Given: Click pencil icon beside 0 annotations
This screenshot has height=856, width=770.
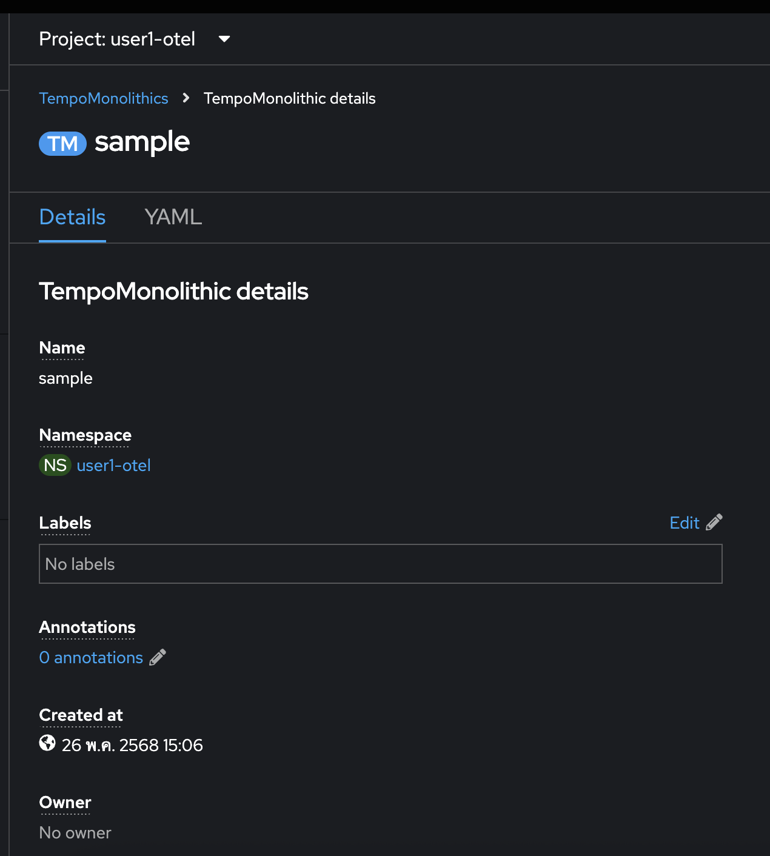Looking at the screenshot, I should pyautogui.click(x=158, y=657).
